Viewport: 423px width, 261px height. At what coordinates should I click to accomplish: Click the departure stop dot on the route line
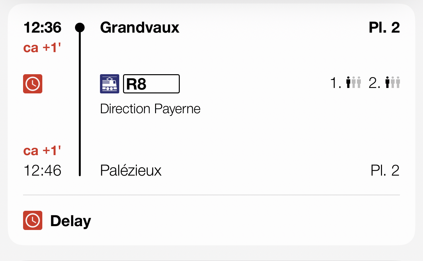(x=80, y=28)
